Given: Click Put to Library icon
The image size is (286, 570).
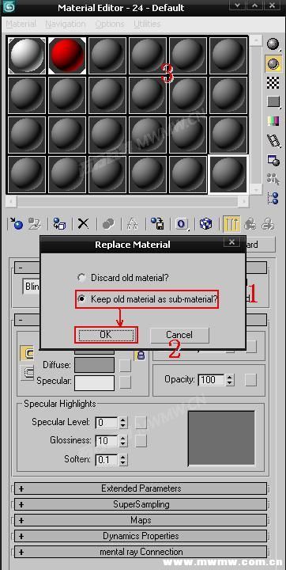Looking at the screenshot, I should (x=157, y=223).
